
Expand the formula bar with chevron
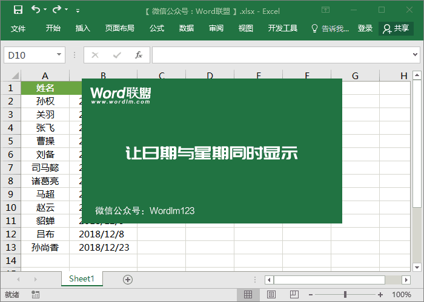point(416,55)
